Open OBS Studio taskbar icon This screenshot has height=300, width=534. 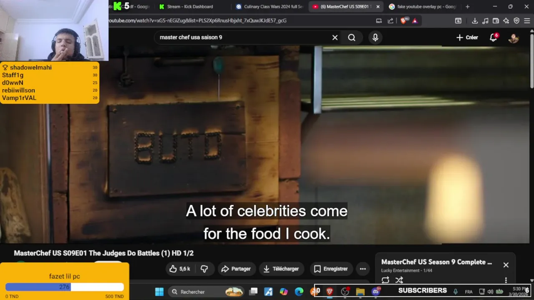[345, 292]
